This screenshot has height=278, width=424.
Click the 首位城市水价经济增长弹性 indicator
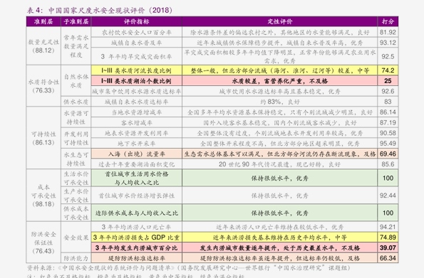[137, 196]
